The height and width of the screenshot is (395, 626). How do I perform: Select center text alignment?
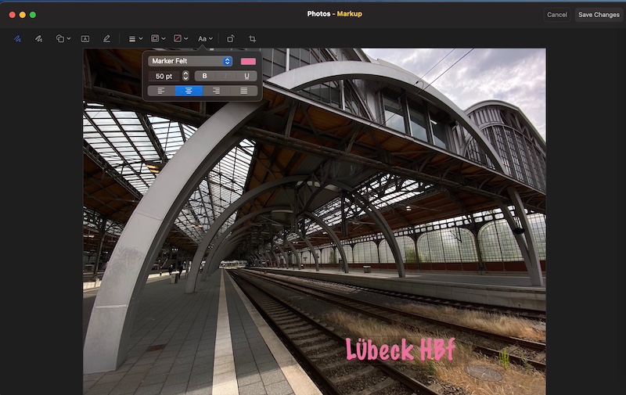pyautogui.click(x=189, y=91)
